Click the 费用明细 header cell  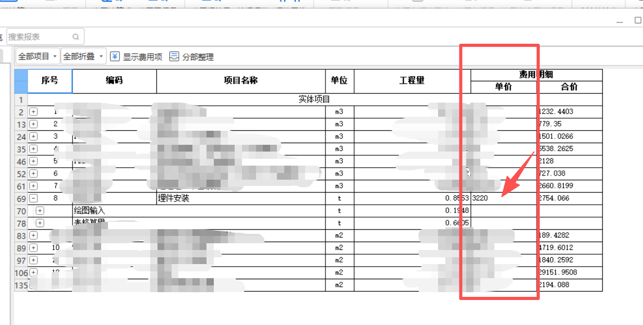tap(537, 75)
